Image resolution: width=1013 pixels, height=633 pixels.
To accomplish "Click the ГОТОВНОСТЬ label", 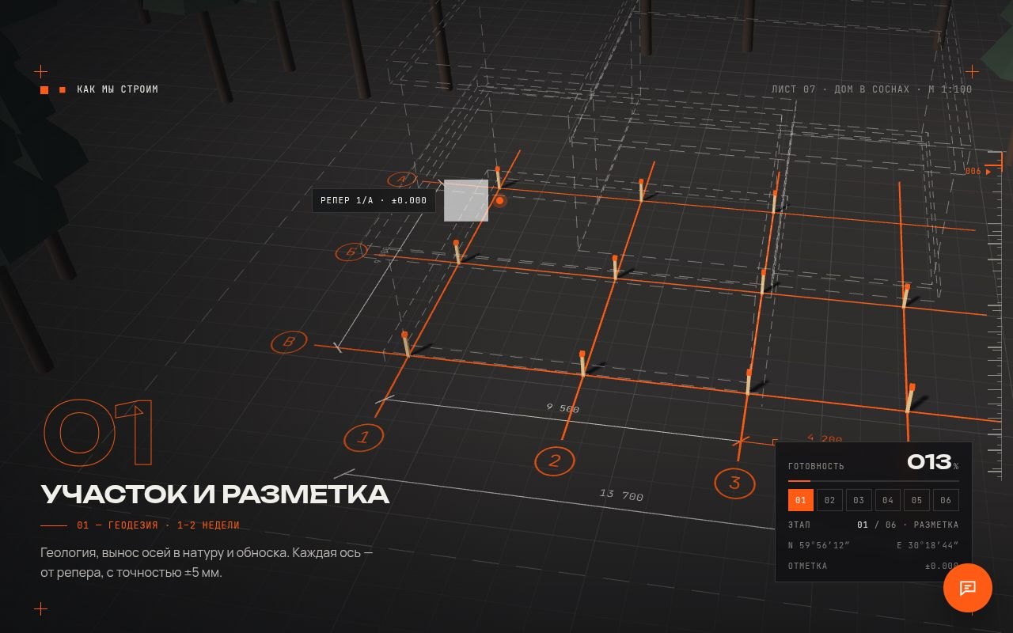I will [816, 466].
